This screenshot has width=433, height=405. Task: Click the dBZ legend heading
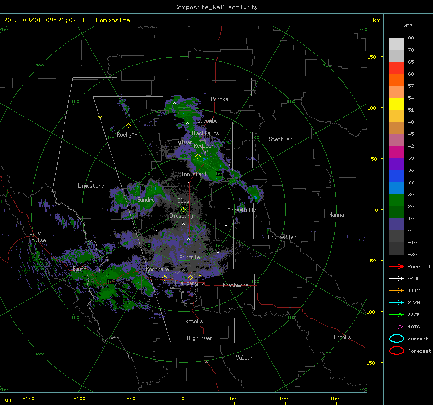click(408, 26)
